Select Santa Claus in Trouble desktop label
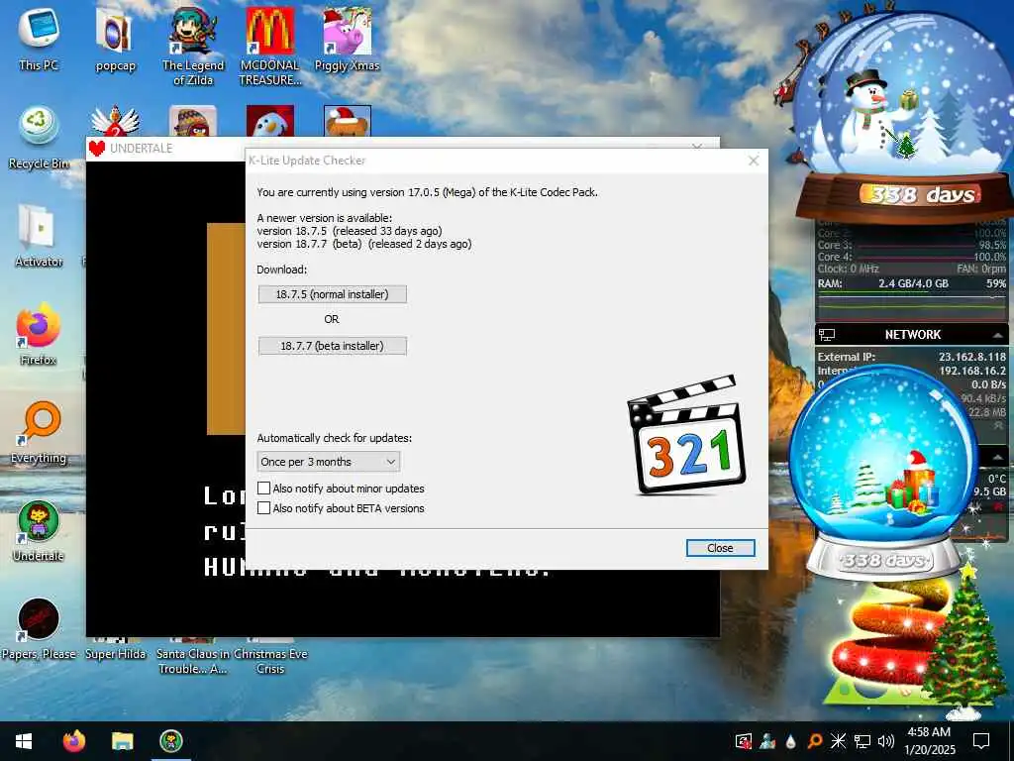The height and width of the screenshot is (761, 1014). click(193, 661)
